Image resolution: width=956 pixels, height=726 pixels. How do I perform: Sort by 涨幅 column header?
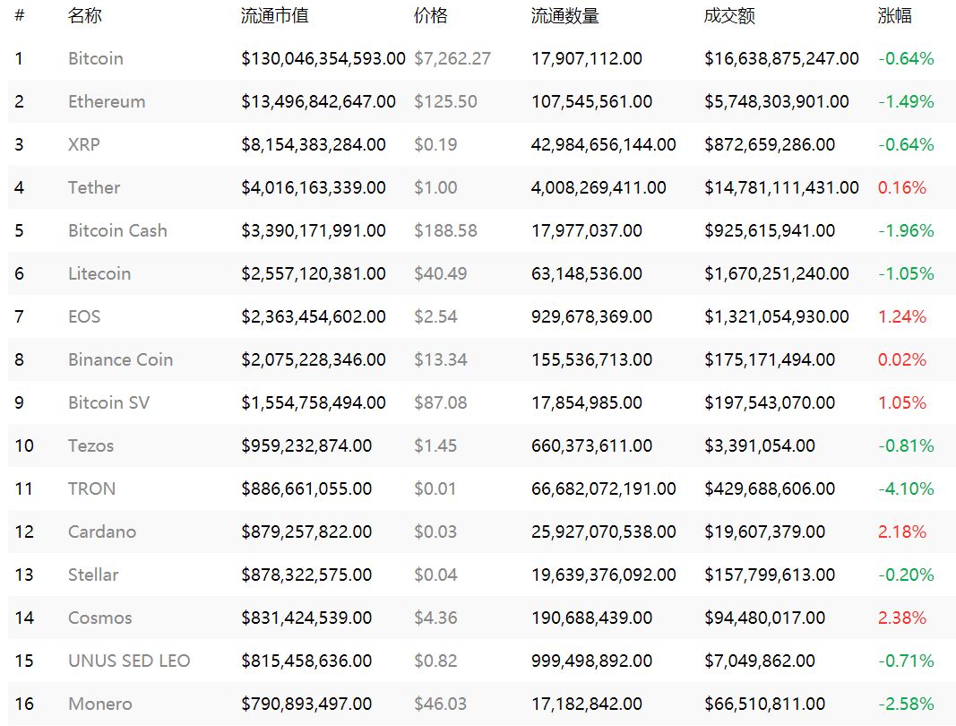895,15
